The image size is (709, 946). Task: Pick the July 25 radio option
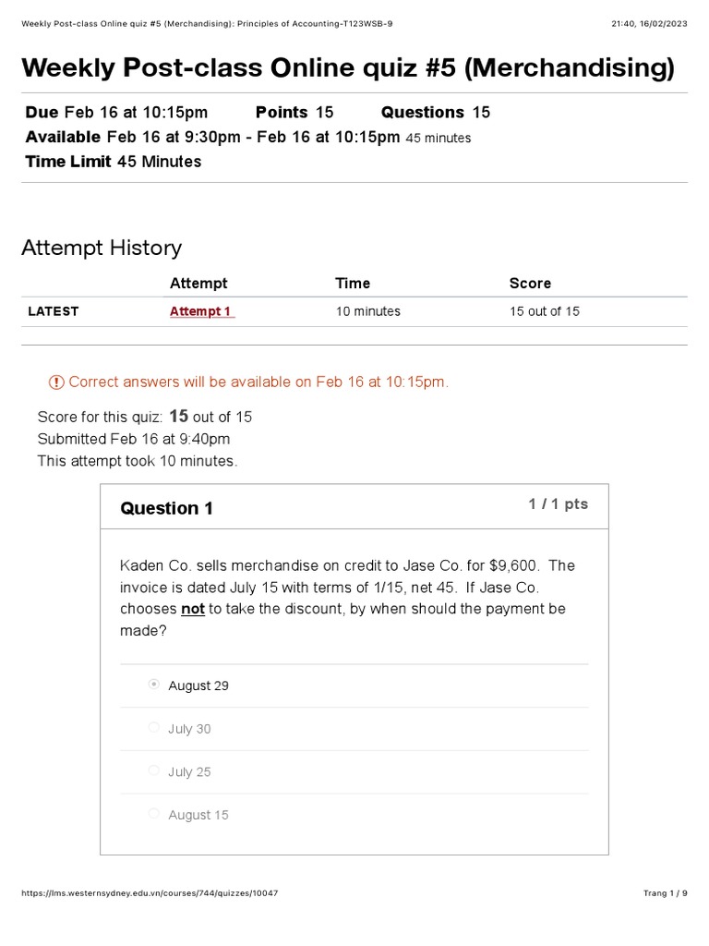tap(154, 771)
